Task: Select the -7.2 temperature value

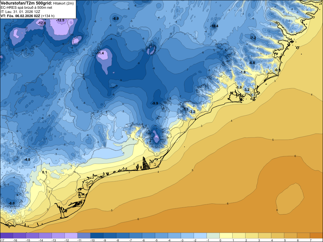Action: pyautogui.click(x=253, y=38)
